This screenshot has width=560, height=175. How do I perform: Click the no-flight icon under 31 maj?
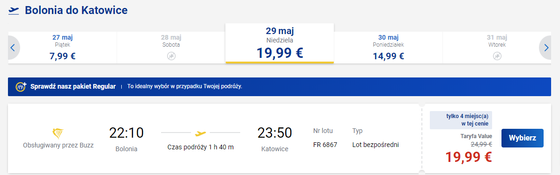pyautogui.click(x=497, y=56)
